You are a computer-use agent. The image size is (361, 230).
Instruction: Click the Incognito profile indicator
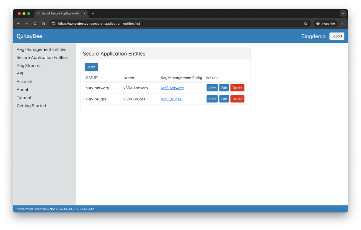[x=326, y=24]
